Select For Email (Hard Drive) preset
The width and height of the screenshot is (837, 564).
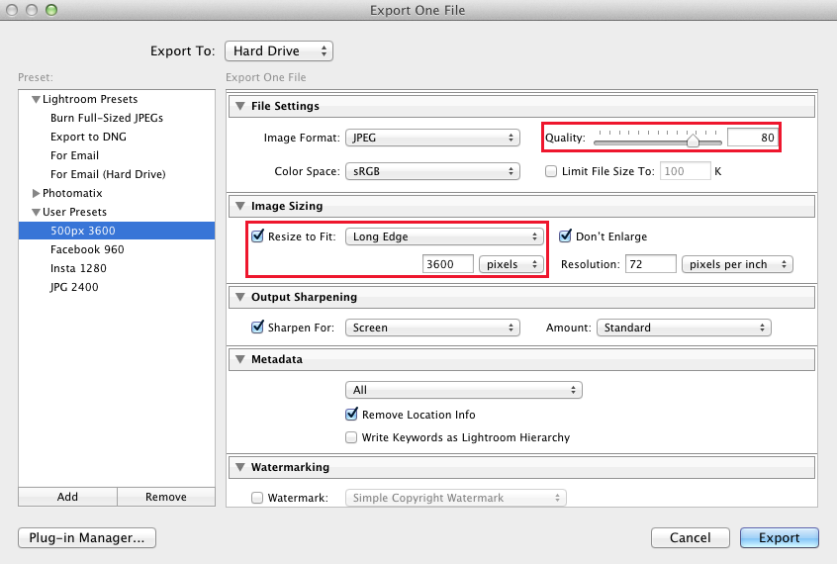coord(108,174)
